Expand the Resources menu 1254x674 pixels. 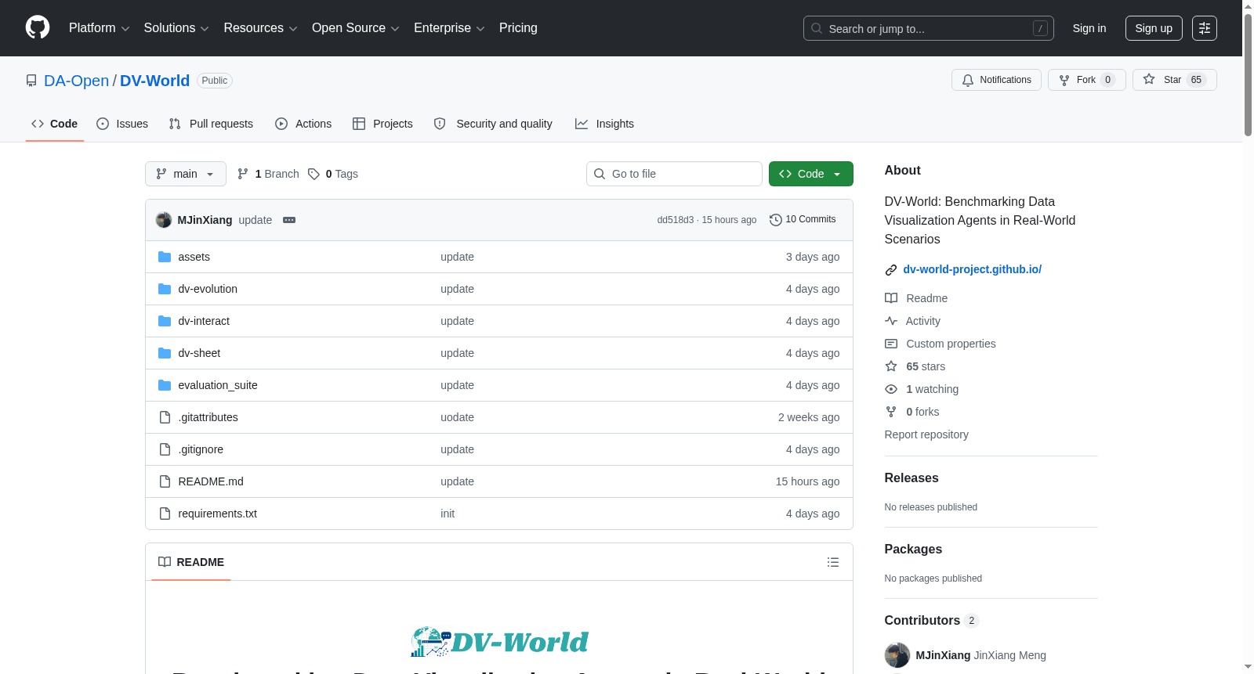[x=260, y=28]
